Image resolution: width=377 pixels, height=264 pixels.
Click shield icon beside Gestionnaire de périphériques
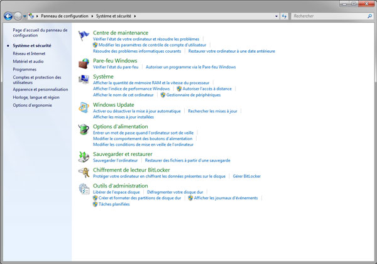click(x=163, y=95)
